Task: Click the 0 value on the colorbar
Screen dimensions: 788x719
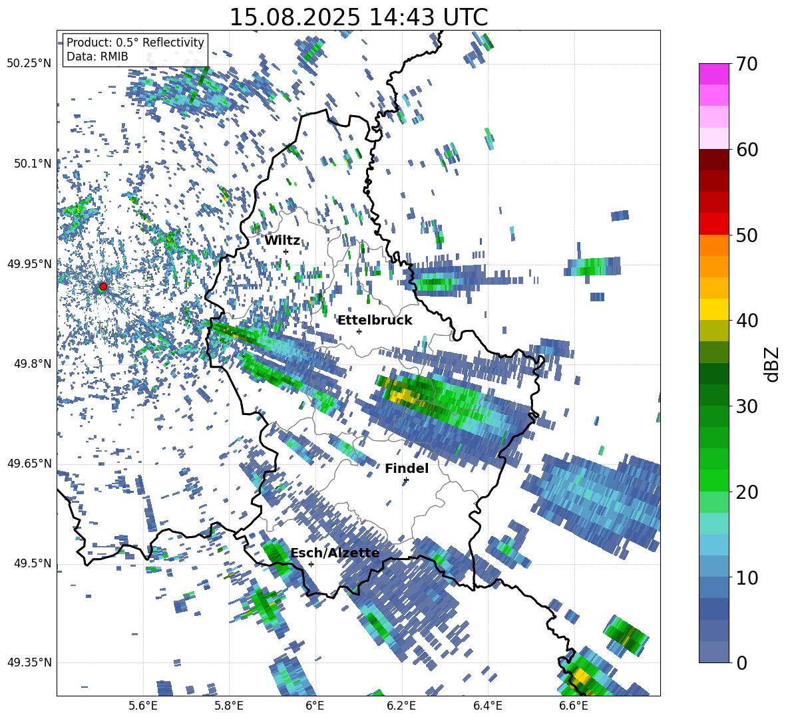Action: click(741, 662)
